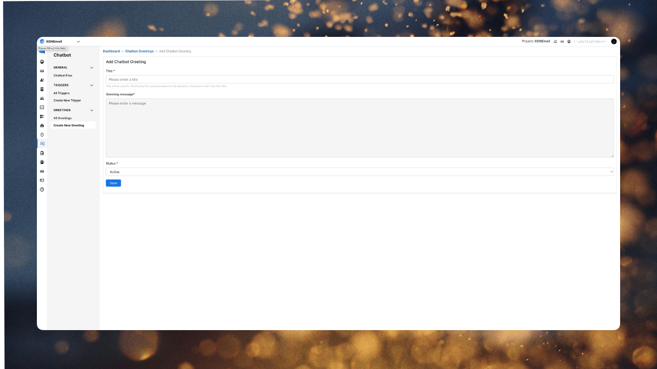Open the XONEmail project switcher dropdown
Screen dimensions: 657x369
pos(78,41)
